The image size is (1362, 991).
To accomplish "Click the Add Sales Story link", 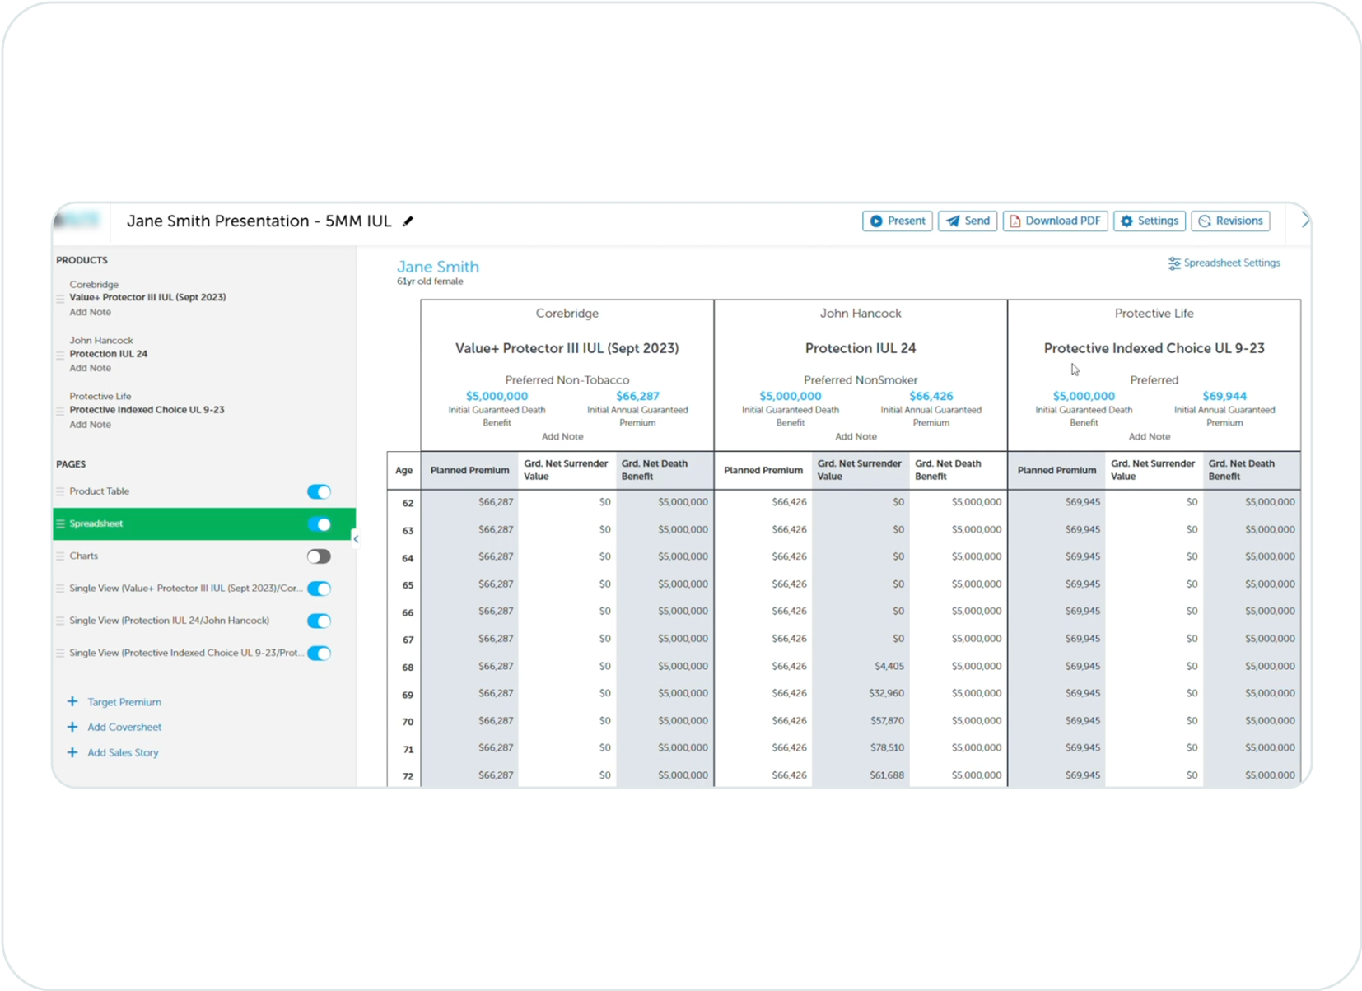I will pyautogui.click(x=123, y=753).
